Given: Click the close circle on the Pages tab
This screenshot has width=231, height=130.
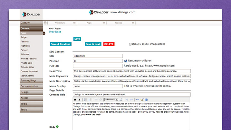Looking at the screenshot, I should tap(104, 23).
